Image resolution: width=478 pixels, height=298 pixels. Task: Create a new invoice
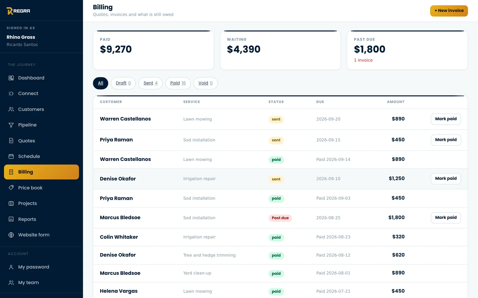pos(449,11)
